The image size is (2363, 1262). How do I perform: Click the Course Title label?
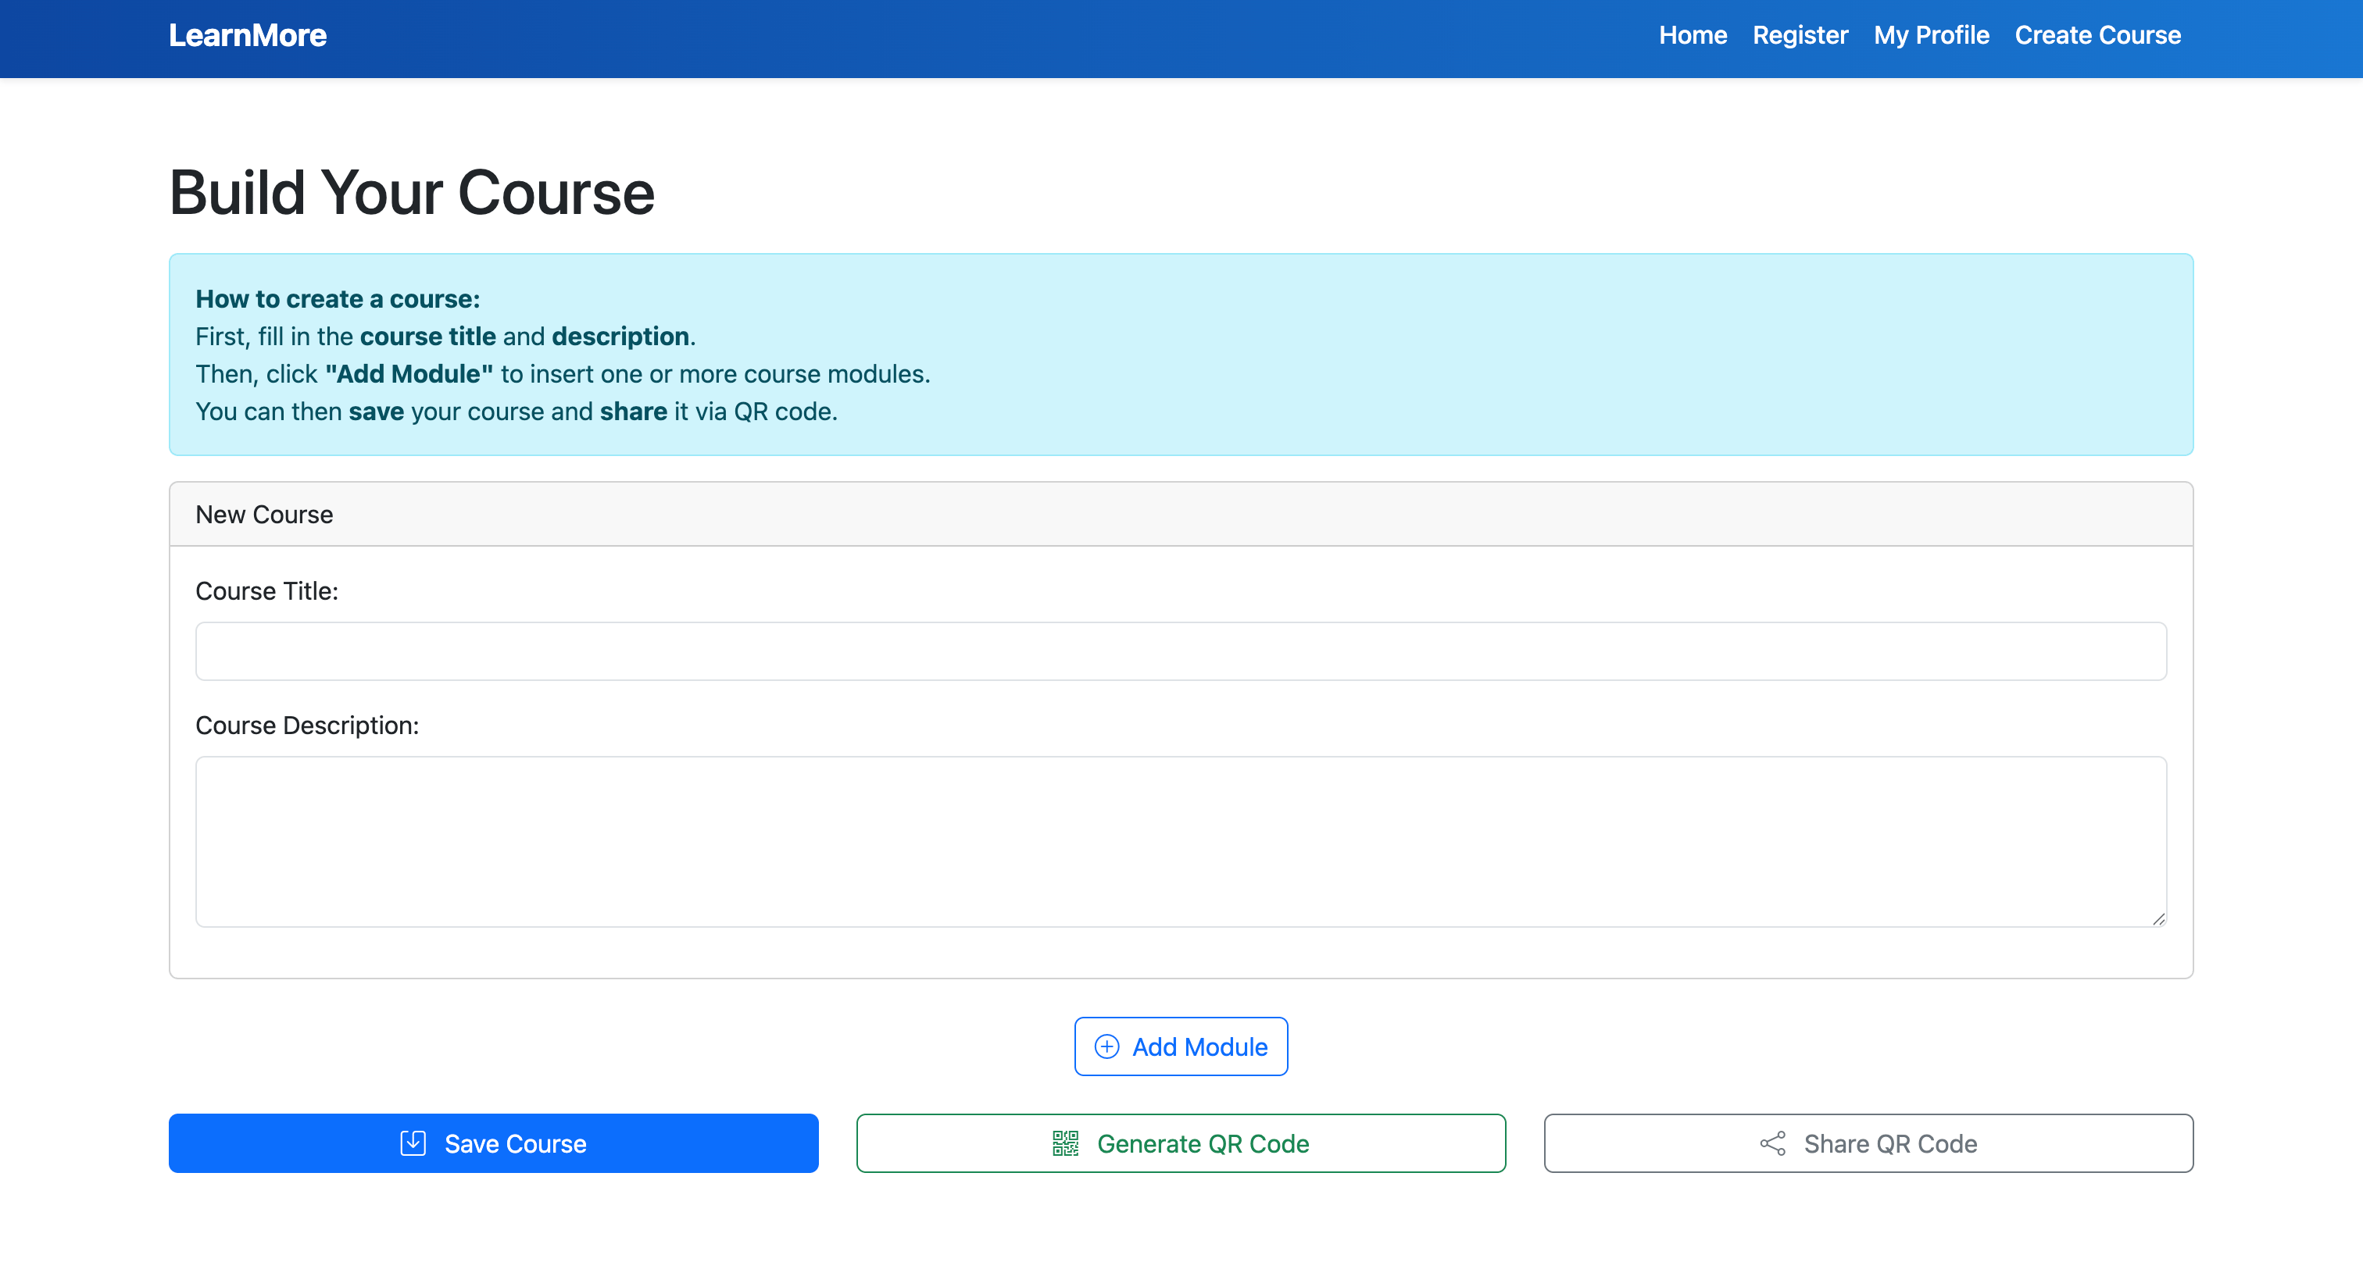coord(267,591)
